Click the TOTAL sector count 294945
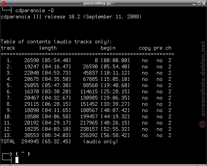 click(30, 141)
